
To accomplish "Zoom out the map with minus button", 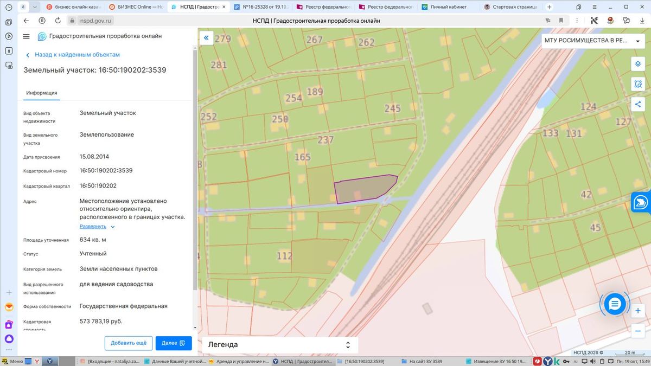I will 638,331.
